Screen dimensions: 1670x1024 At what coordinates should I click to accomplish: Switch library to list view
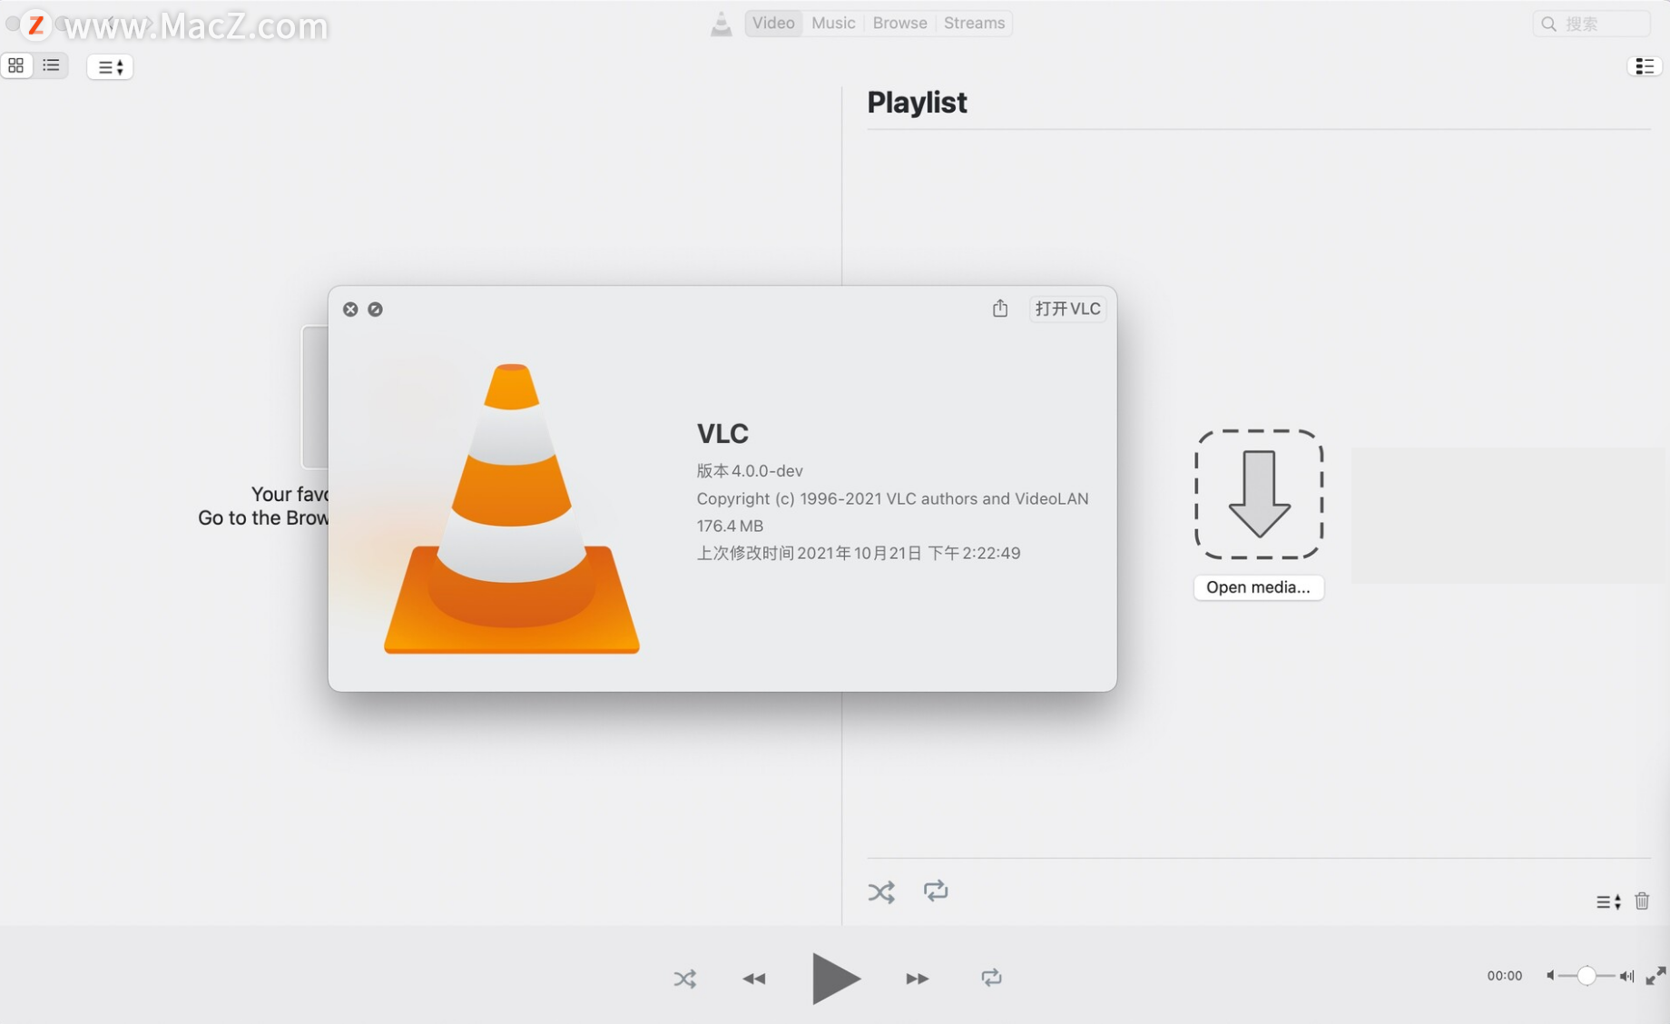click(x=51, y=65)
